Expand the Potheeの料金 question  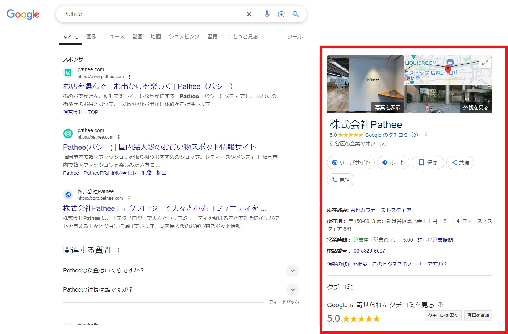pyautogui.click(x=292, y=270)
